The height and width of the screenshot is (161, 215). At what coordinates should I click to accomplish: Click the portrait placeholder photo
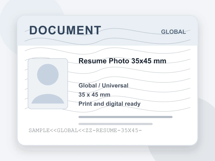48,84
